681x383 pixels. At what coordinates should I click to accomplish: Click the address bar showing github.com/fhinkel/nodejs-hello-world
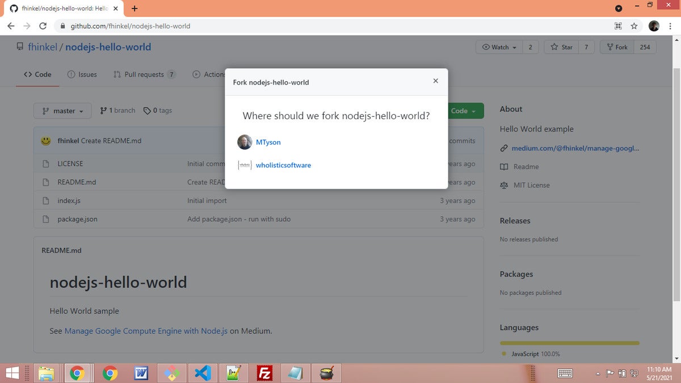pyautogui.click(x=335, y=26)
